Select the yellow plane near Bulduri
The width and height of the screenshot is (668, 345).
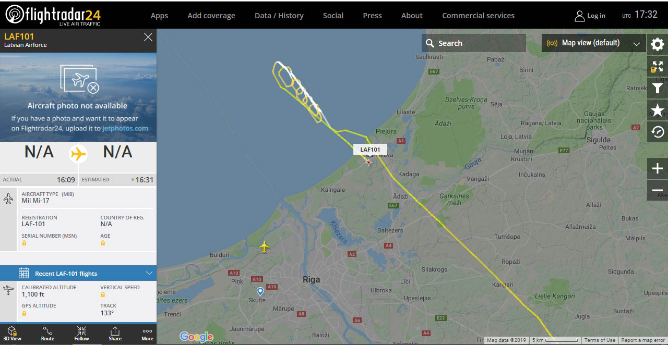(265, 246)
